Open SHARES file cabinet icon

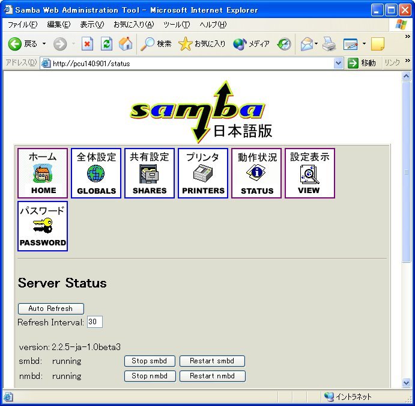pos(150,173)
